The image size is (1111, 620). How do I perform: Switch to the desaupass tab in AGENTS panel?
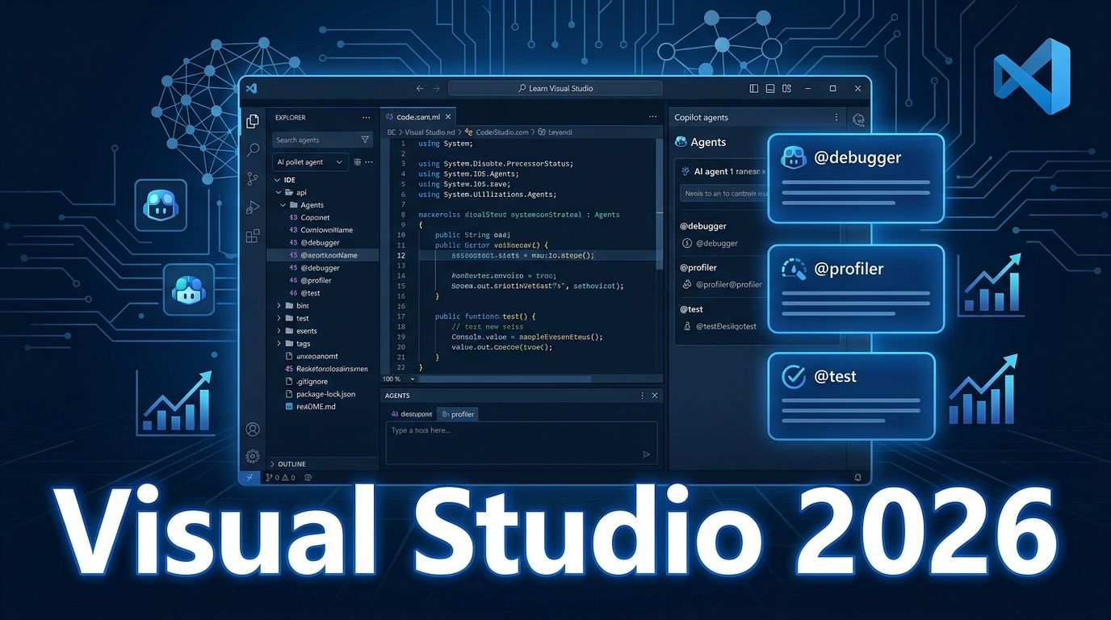tap(411, 414)
